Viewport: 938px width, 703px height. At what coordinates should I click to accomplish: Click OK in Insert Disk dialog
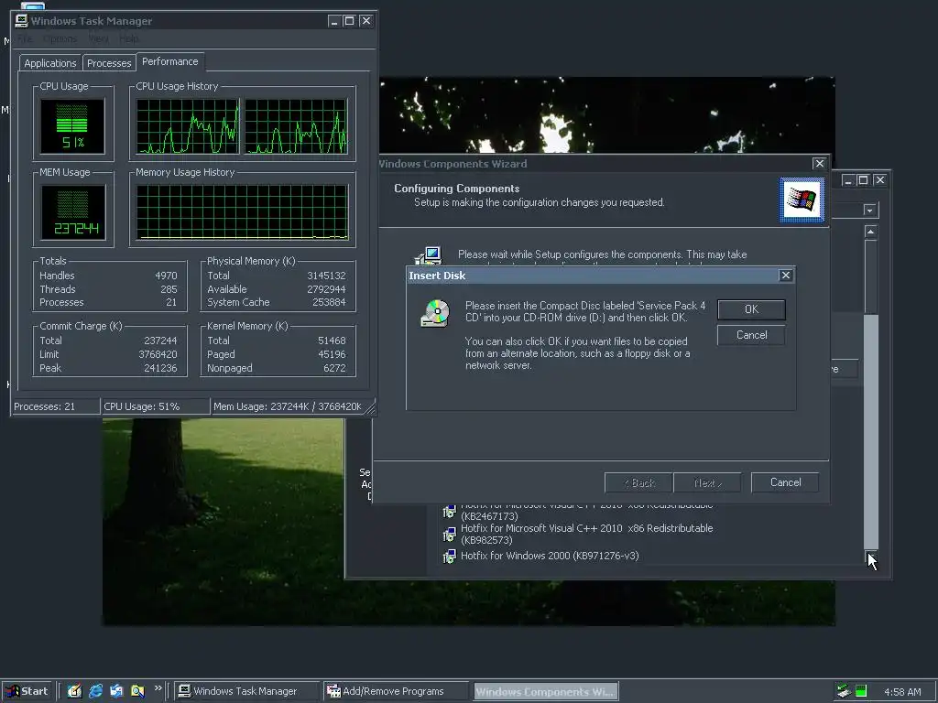coord(751,309)
